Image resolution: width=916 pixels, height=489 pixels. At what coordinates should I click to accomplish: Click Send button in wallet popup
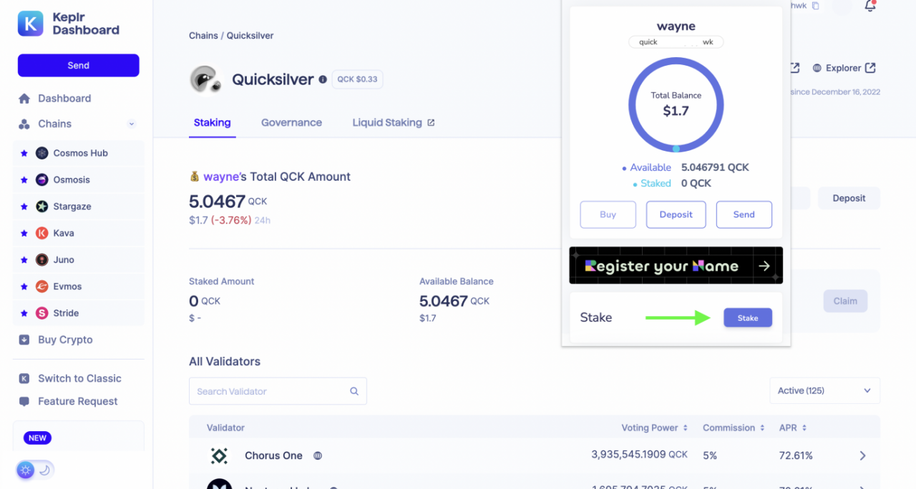(x=744, y=214)
